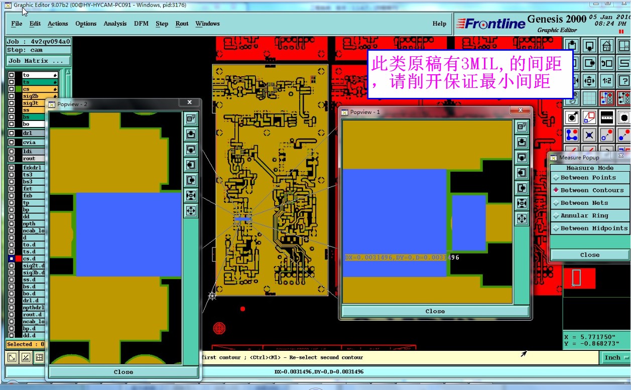Screen dimensions: 631x390
Task: Toggle checkbox for layer rout
Action: click(x=11, y=159)
